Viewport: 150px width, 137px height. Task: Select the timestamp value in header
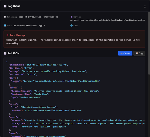[x=38, y=17]
